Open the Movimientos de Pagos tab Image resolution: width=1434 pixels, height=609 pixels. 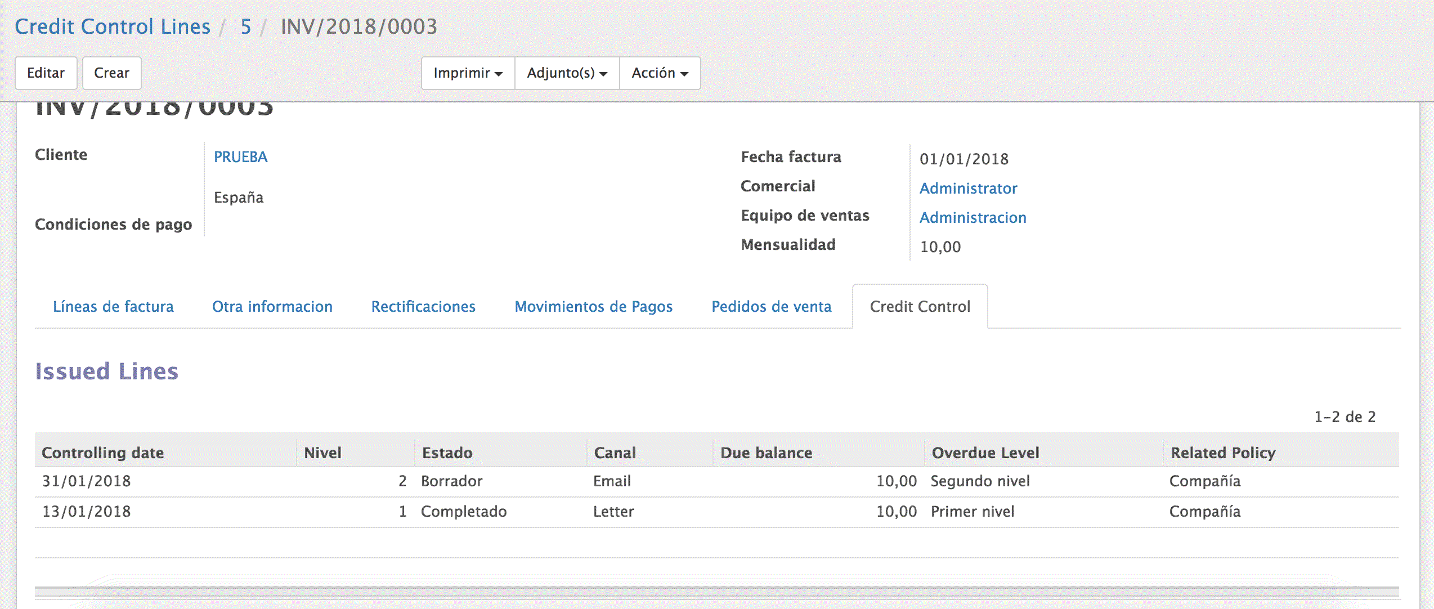tap(593, 307)
